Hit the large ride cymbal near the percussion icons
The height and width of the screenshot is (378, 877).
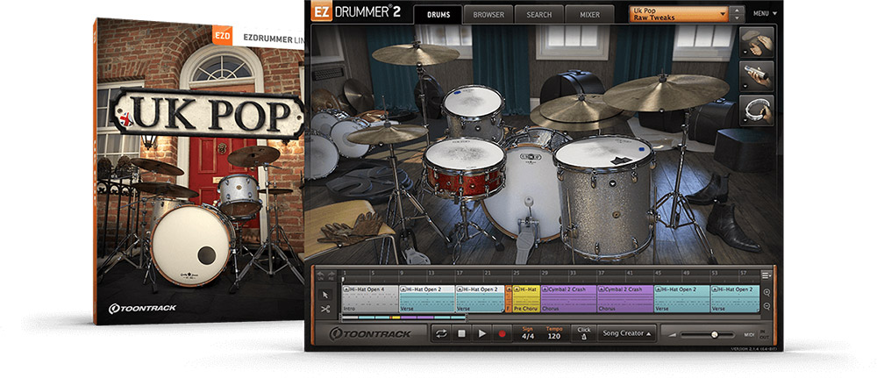coord(666,92)
